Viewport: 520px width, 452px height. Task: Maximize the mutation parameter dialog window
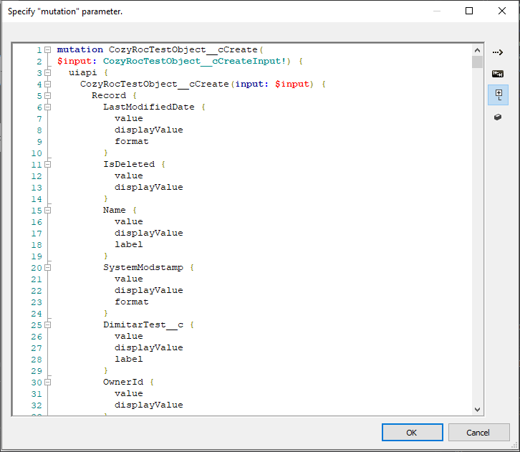[x=469, y=11]
